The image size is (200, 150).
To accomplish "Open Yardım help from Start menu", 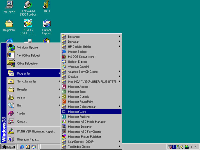I will [33, 113].
